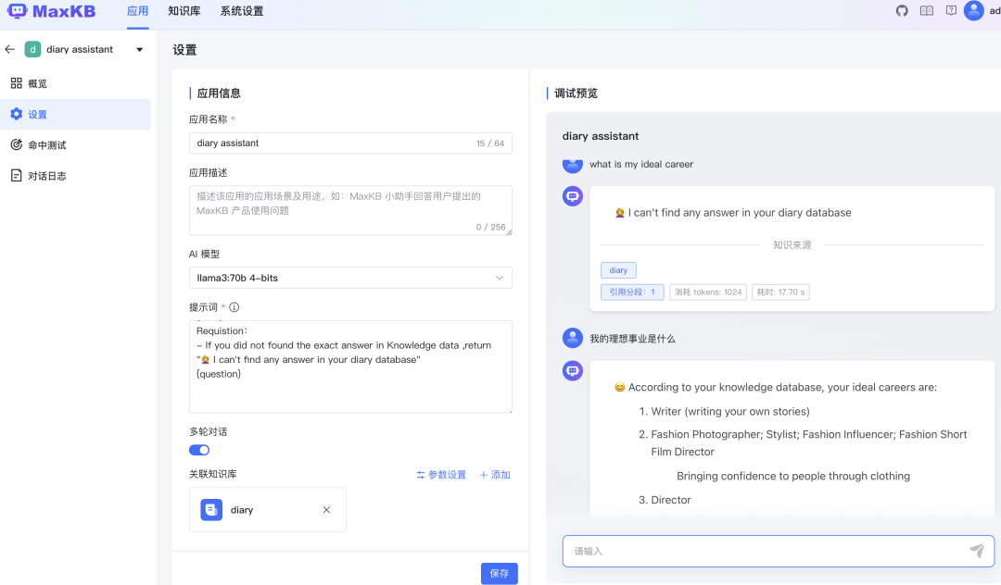Send the message with paper plane
The width and height of the screenshot is (1001, 585).
tap(977, 551)
